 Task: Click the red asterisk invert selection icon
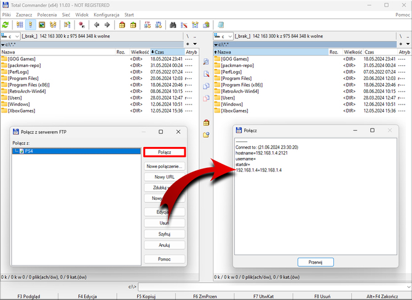pyautogui.click(x=82, y=25)
